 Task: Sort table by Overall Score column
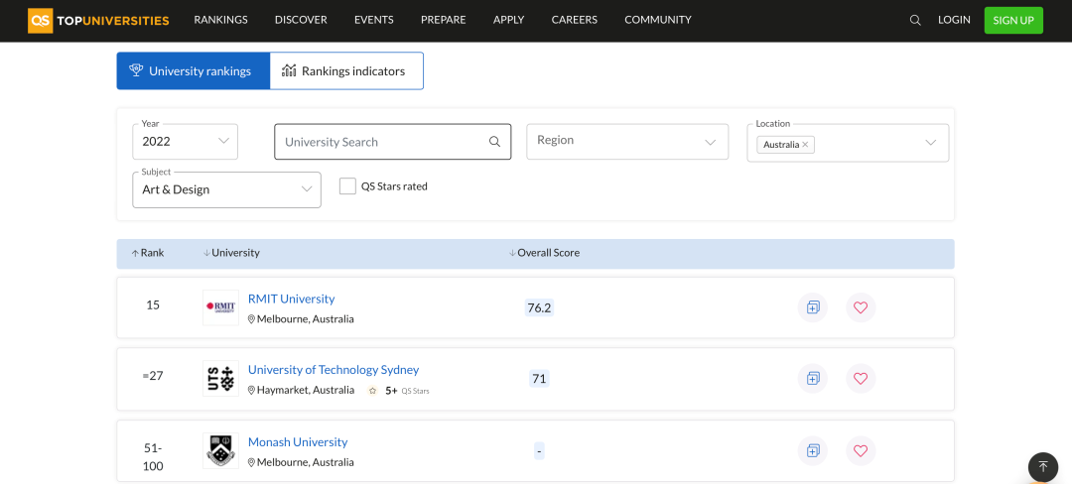pyautogui.click(x=544, y=253)
